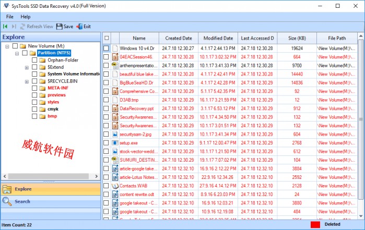365x230 pixels.
Task: Expand the $Extend folder node
Action: tap(27, 67)
